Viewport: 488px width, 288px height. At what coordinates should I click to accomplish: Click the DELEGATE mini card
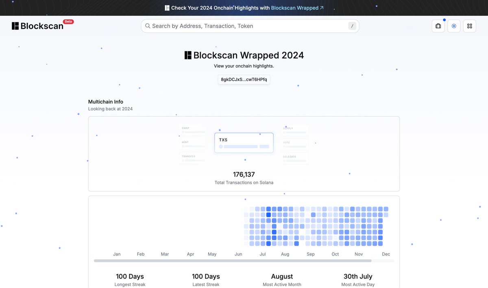(294, 158)
